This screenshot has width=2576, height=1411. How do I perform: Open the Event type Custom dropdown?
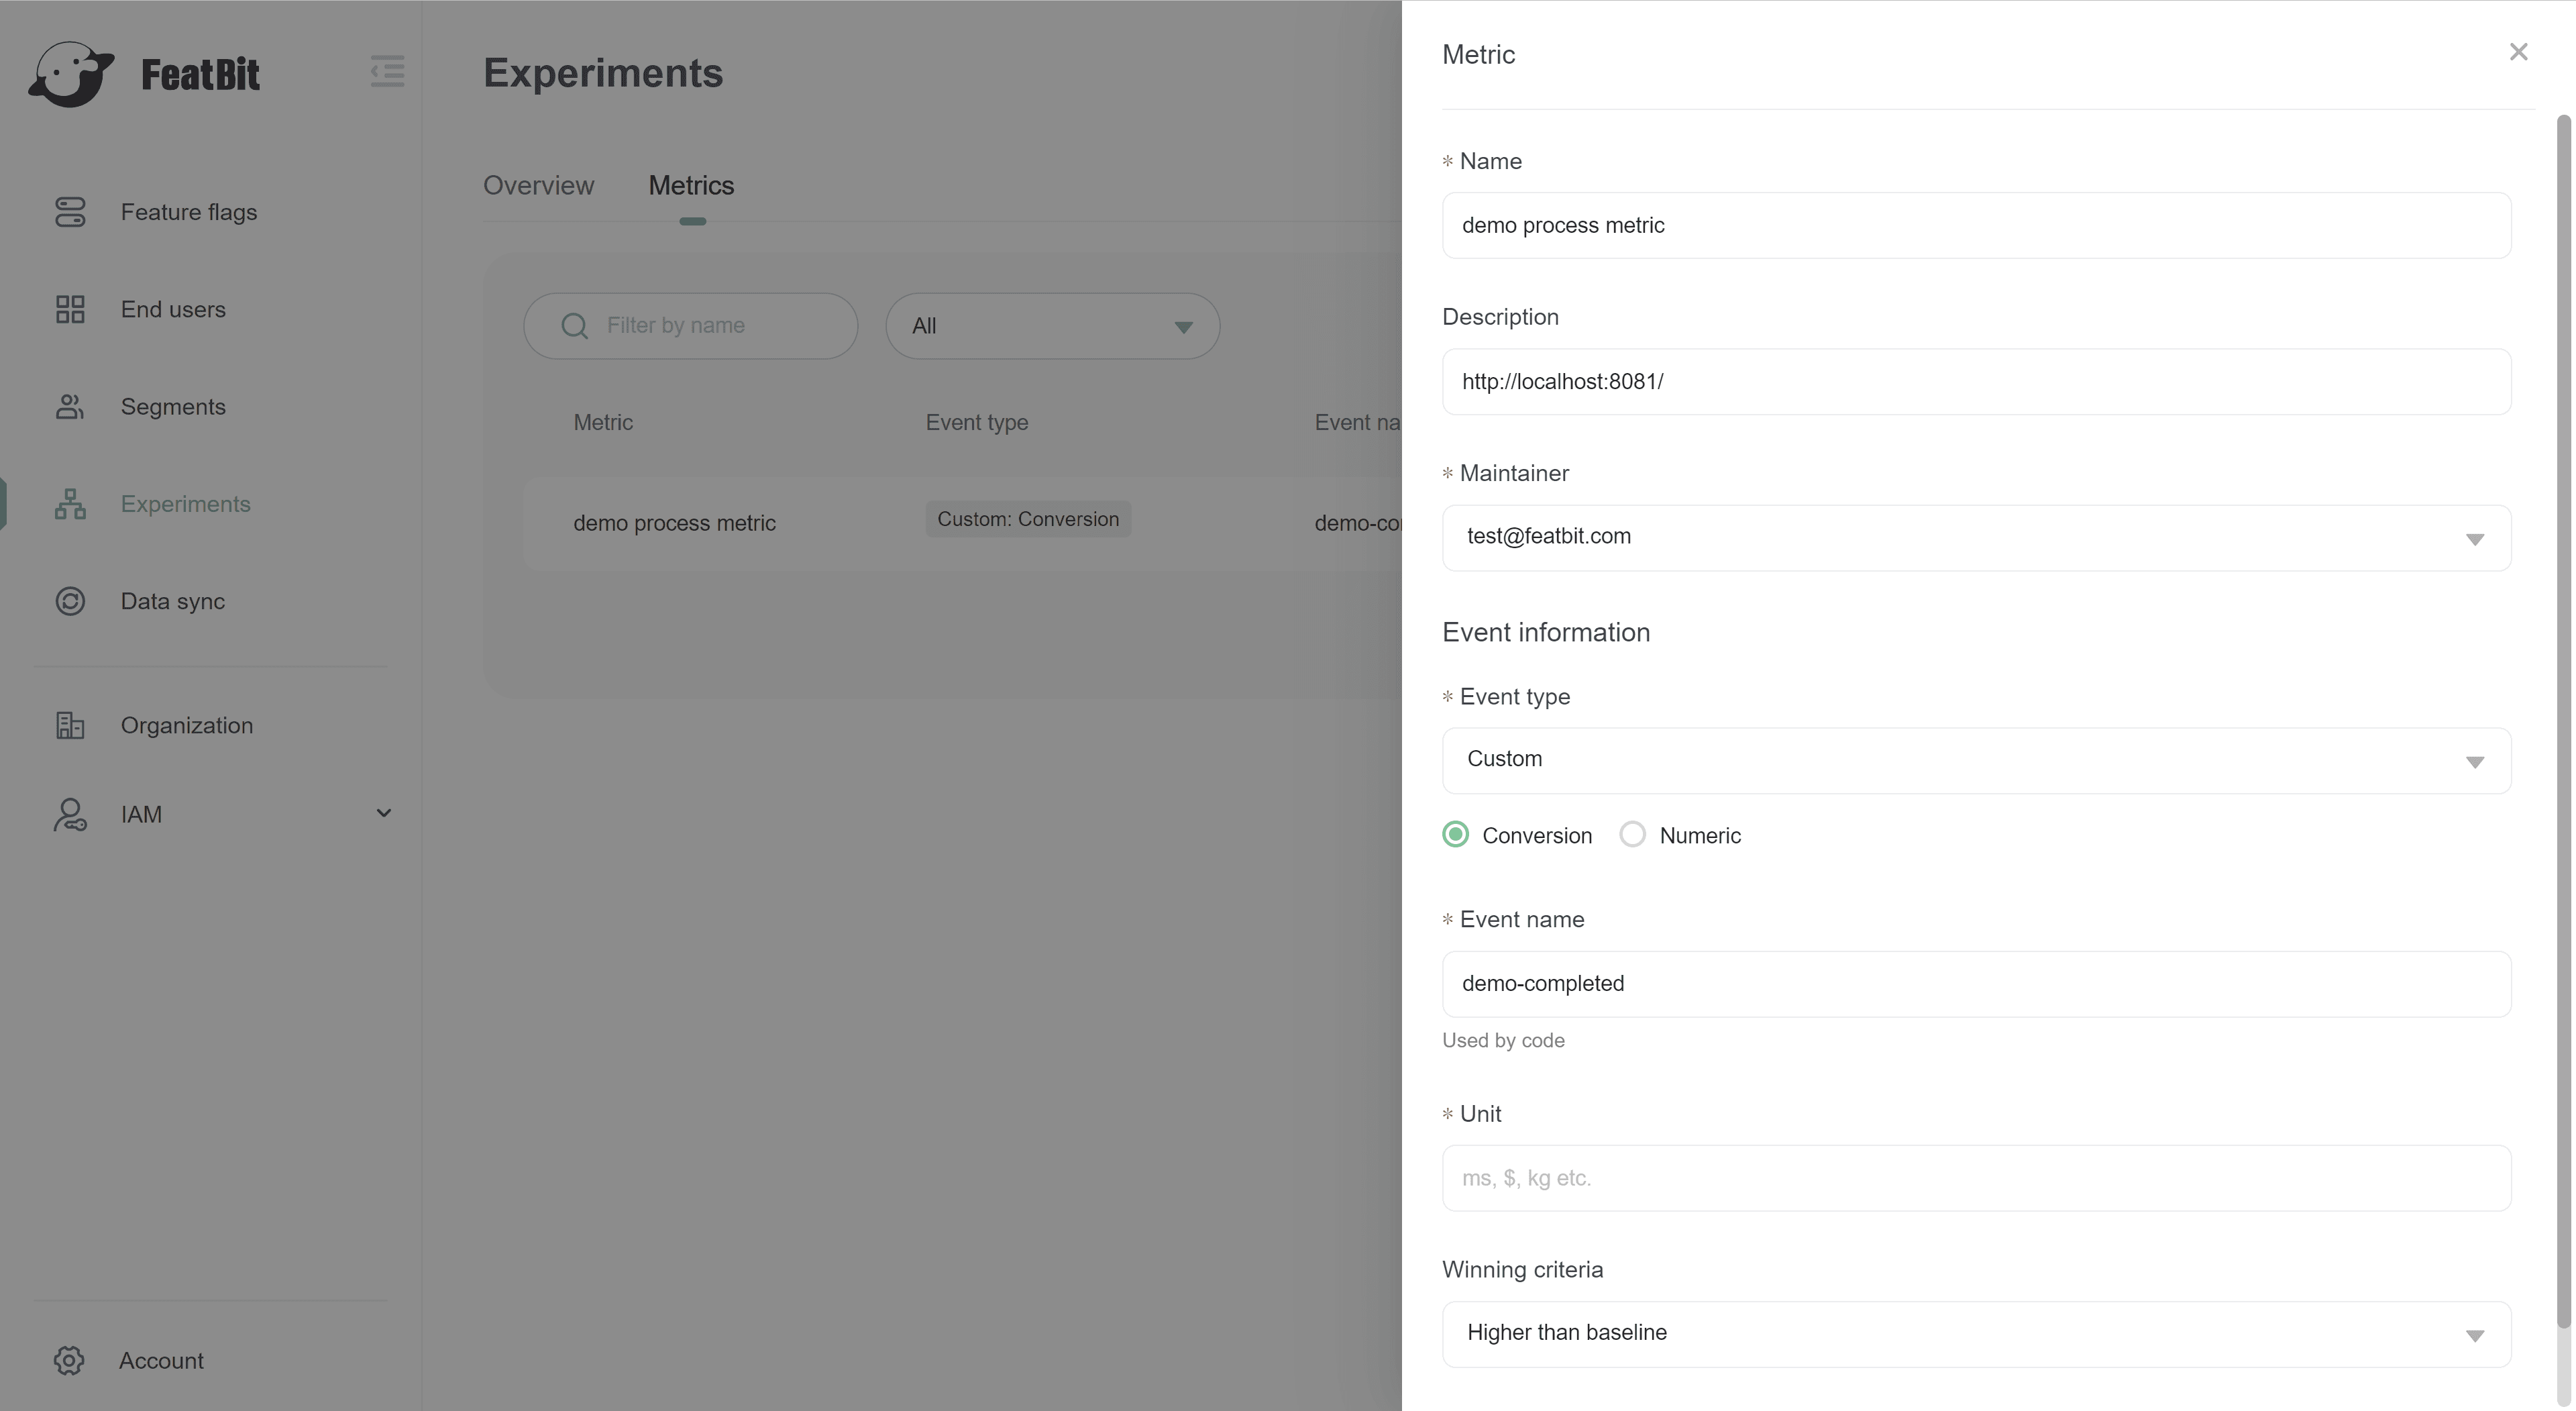point(1976,760)
